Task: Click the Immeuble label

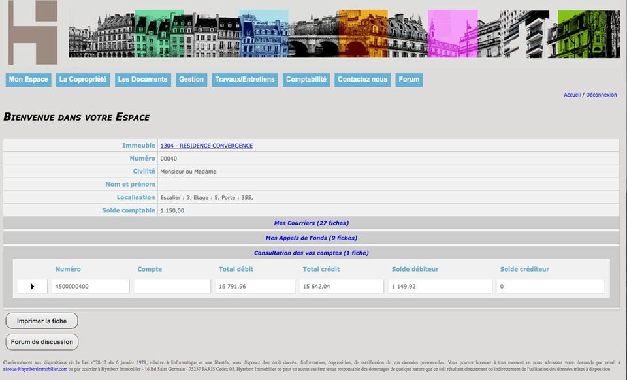Action: pos(138,146)
